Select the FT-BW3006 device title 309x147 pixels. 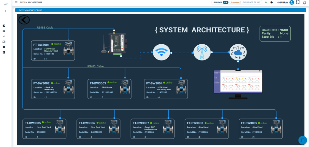pos(87,123)
